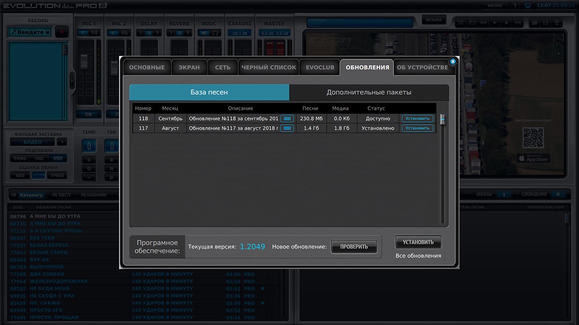579x325 pixels.
Task: Toggle MIC 1 ON switch
Action: pyautogui.click(x=89, y=114)
